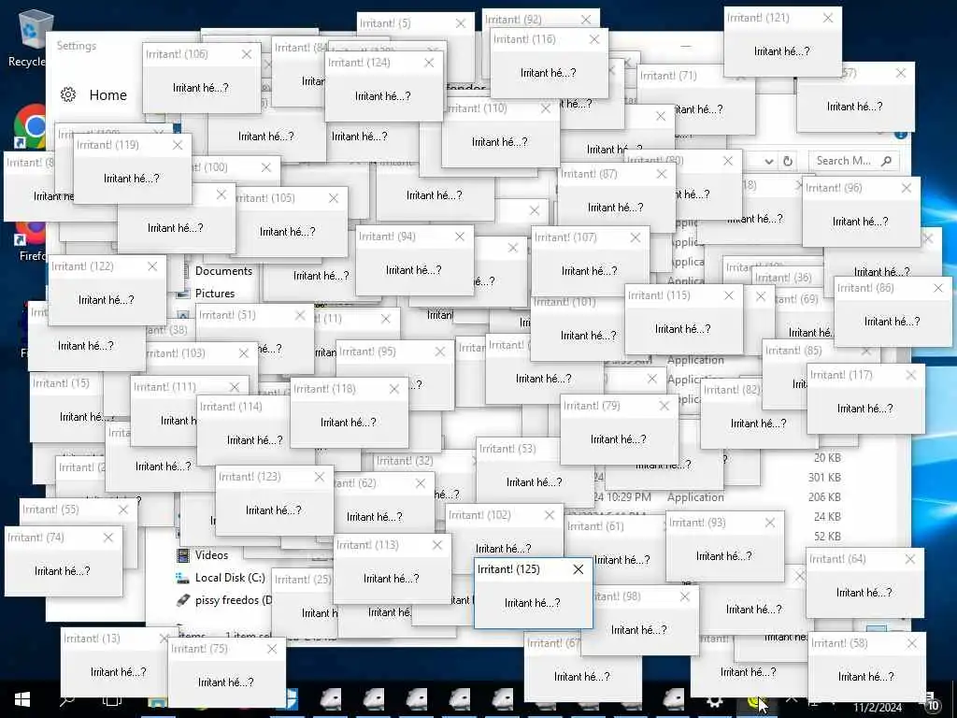
Task: Close the Irritant! (122) dialog
Action: coord(152,266)
